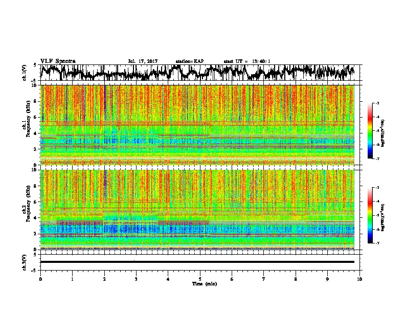Click the time axis tick label '2'
Screen dimensions: 405x313
click(x=104, y=279)
